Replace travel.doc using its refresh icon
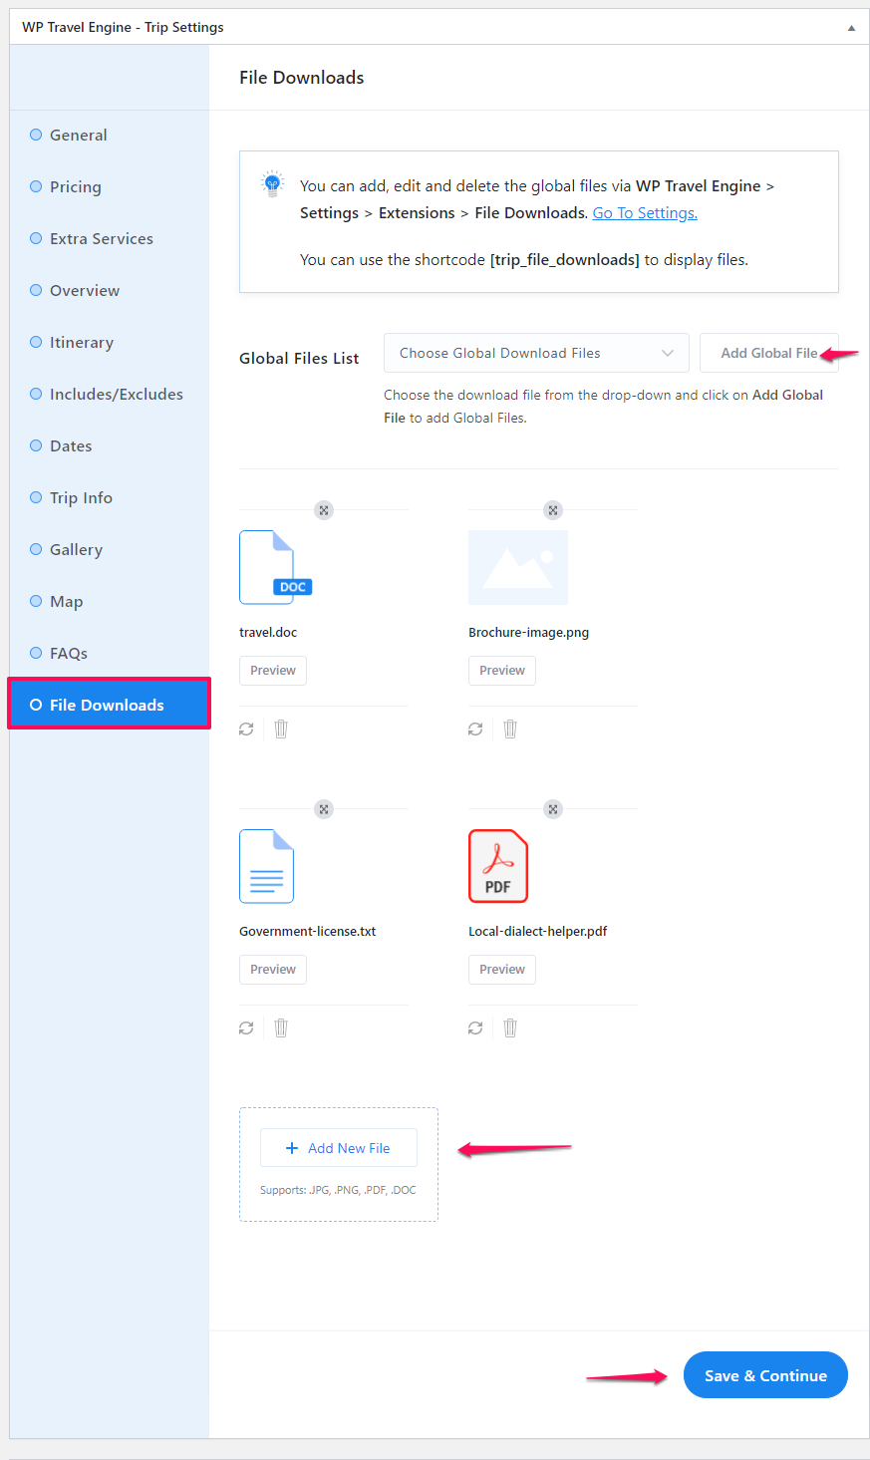 [x=246, y=730]
